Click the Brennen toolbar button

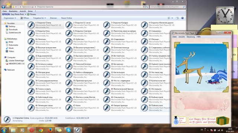tap(54, 18)
